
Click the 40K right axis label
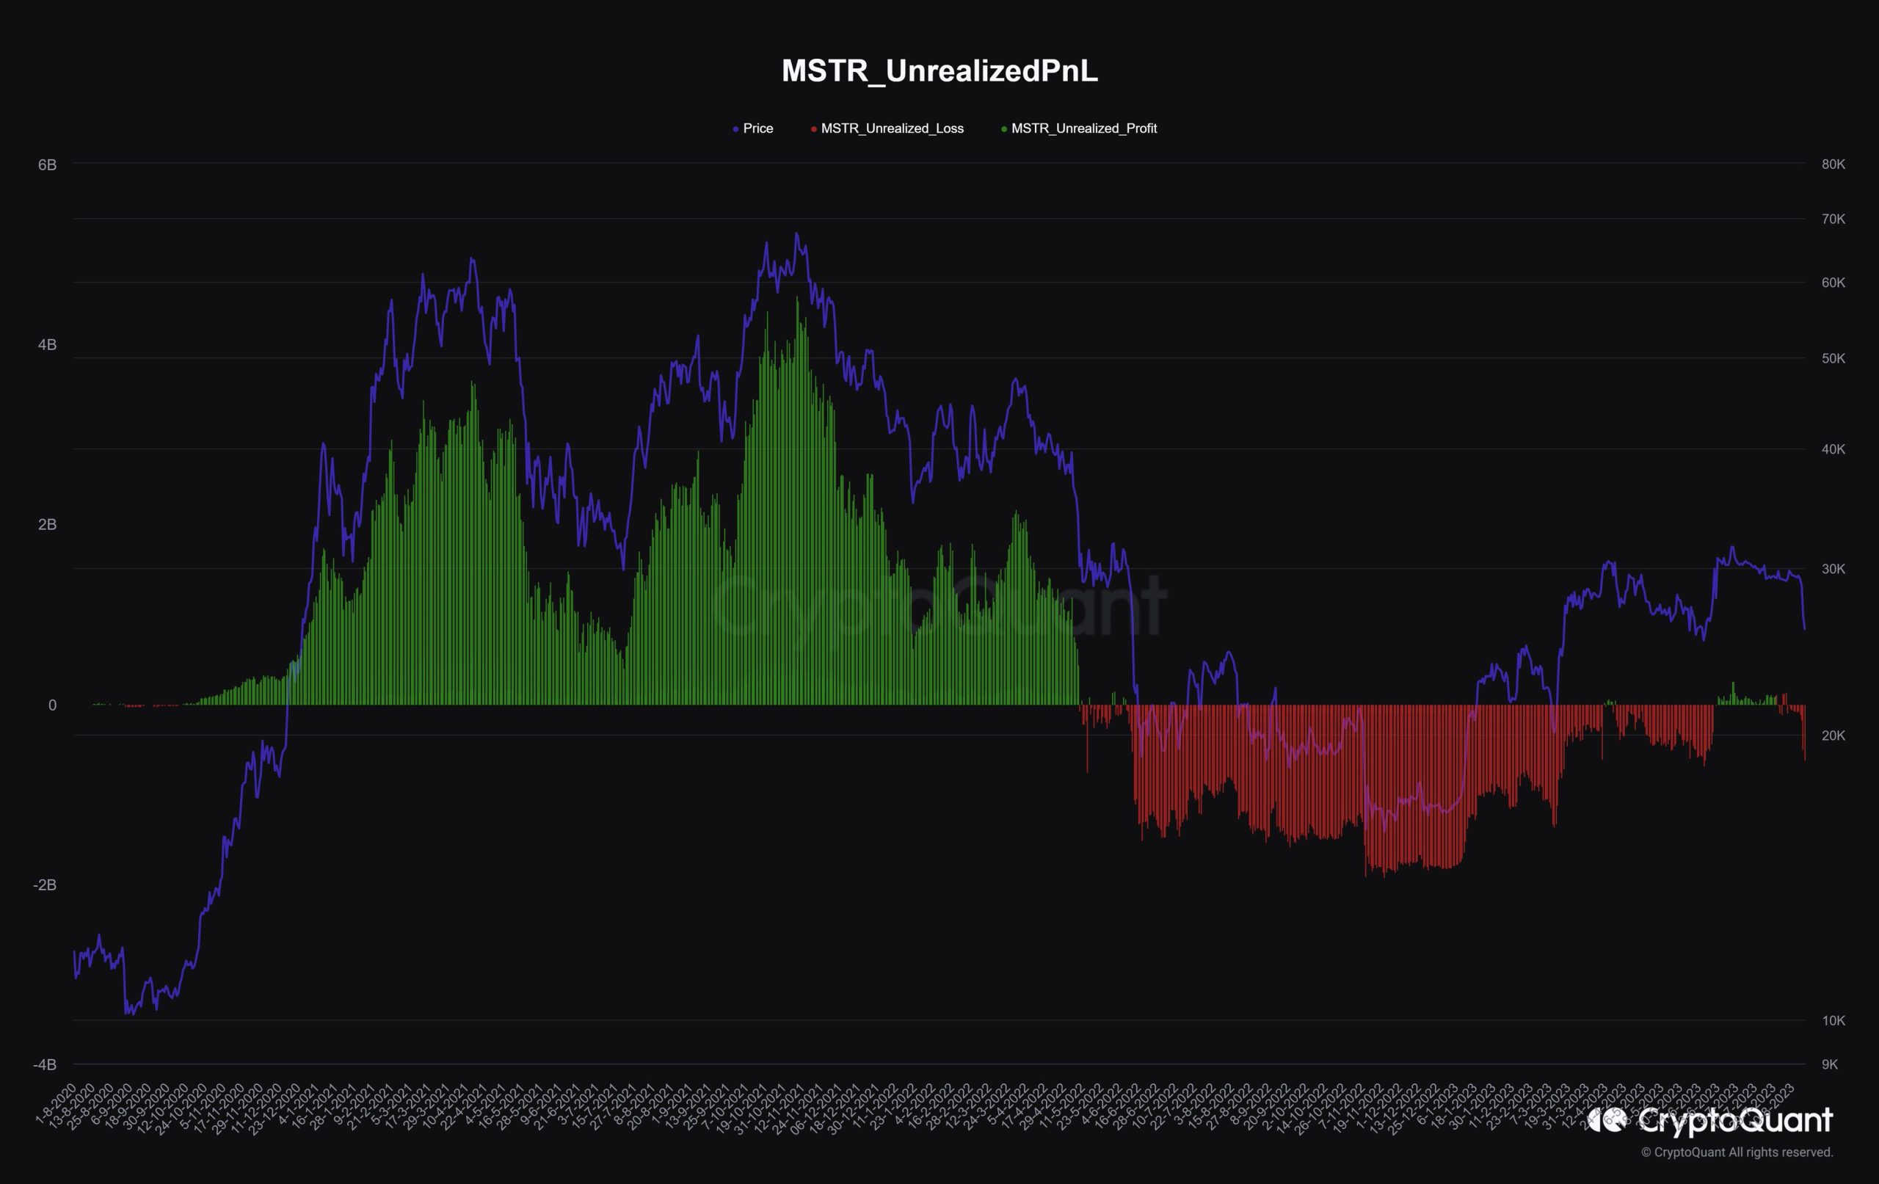1833,449
